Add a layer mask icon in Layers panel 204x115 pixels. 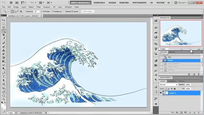click(181, 112)
